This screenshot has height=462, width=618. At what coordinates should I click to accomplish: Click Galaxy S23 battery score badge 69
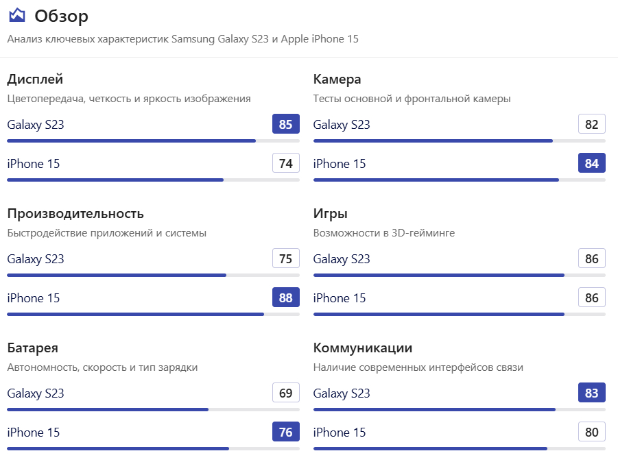coord(286,393)
